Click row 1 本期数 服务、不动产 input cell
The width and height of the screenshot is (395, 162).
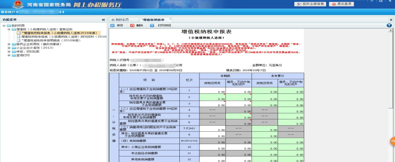tap(239, 90)
